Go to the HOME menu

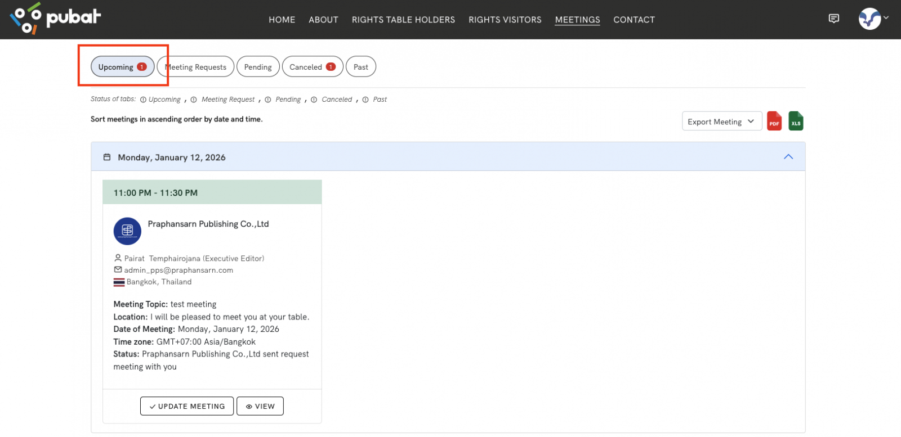coord(282,20)
